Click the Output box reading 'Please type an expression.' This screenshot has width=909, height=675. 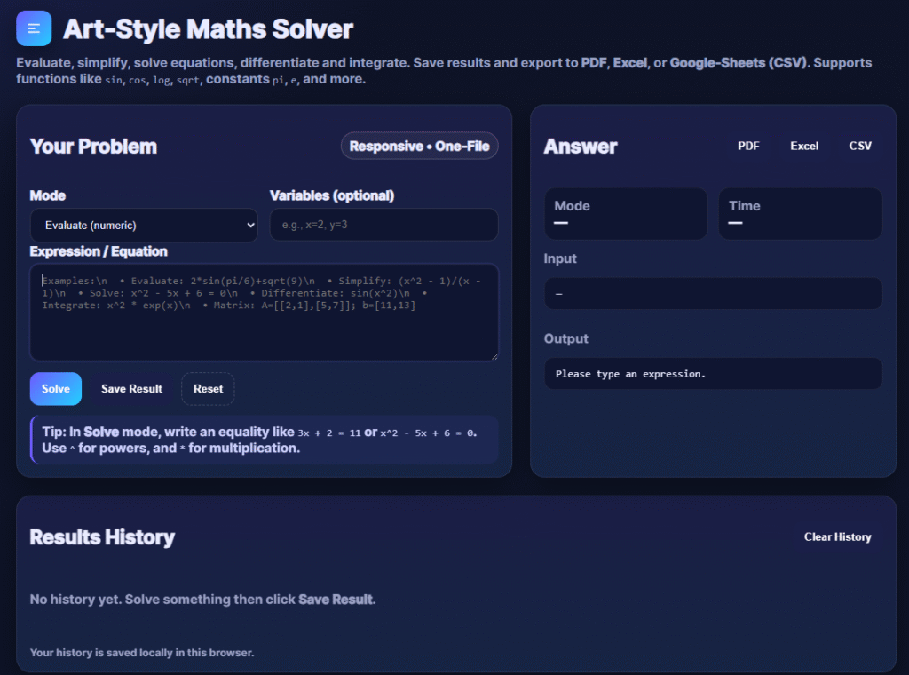713,374
